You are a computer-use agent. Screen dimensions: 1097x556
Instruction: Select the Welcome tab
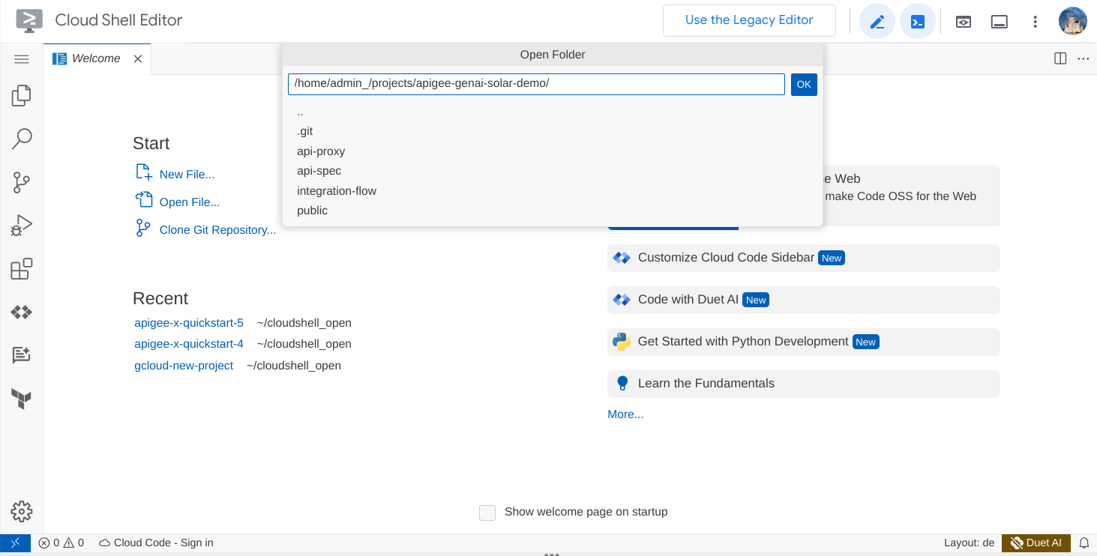(x=96, y=58)
